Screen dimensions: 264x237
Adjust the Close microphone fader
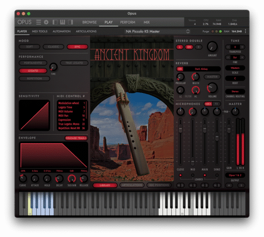click(x=180, y=129)
